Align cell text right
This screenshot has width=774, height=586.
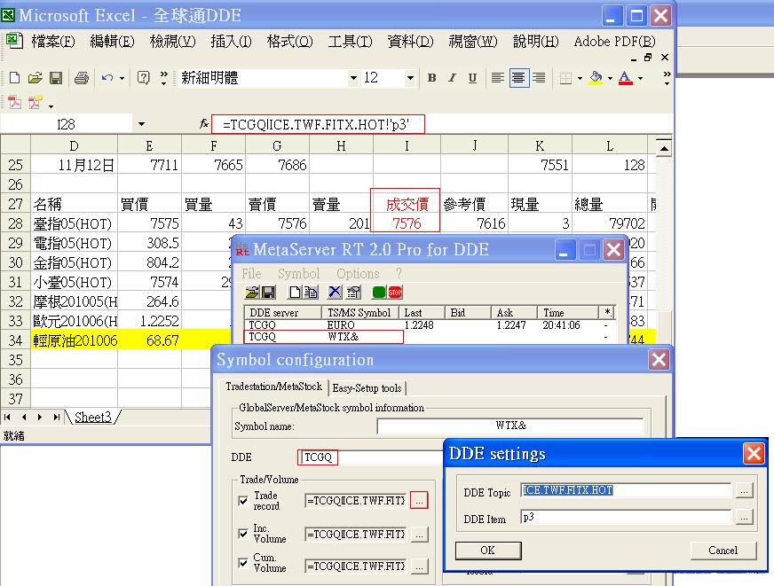[x=539, y=78]
